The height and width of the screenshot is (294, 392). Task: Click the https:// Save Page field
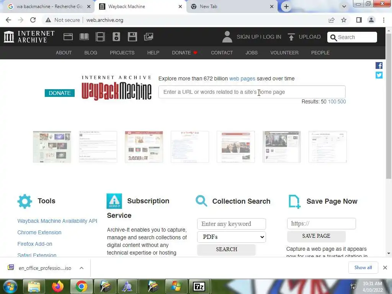pos(322,224)
